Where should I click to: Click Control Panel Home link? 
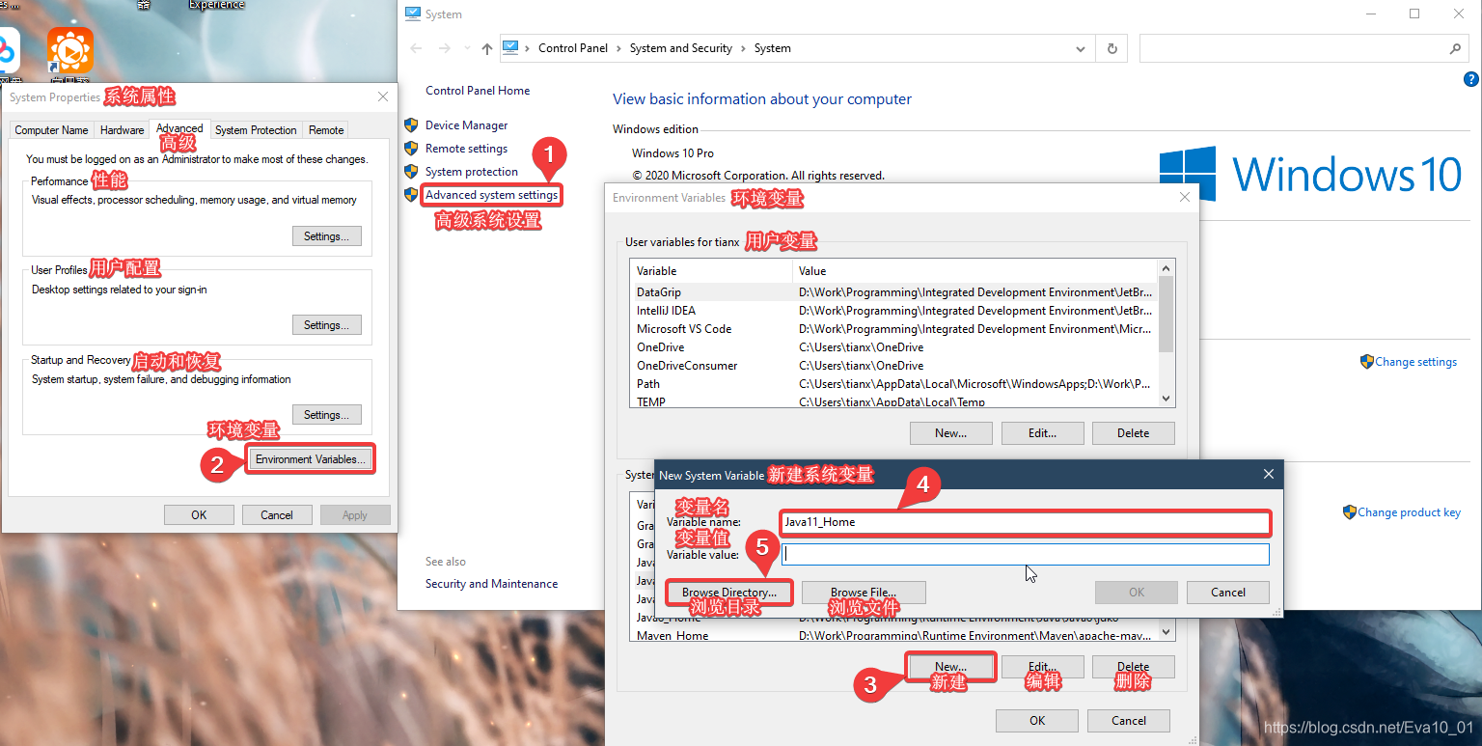tap(478, 91)
